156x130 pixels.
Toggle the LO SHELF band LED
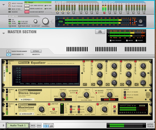(x=92, y=61)
